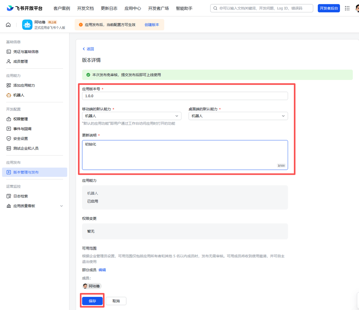Click the home icon in the header

[8, 25]
